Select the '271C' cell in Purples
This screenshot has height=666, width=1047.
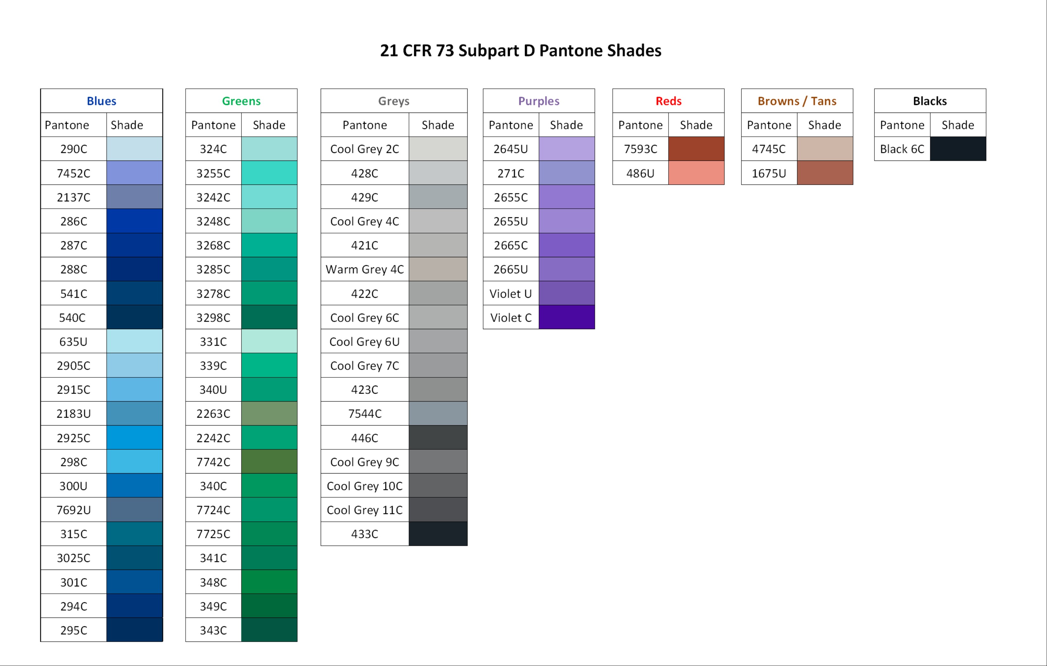(x=511, y=173)
